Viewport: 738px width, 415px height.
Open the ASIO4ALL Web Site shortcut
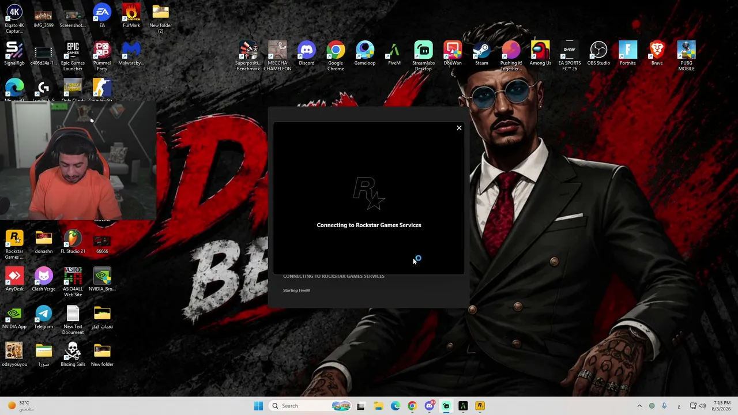[x=73, y=282]
